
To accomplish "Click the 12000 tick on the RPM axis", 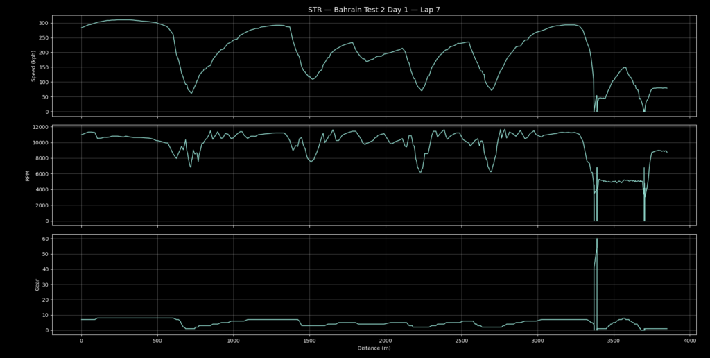I will pos(38,127).
